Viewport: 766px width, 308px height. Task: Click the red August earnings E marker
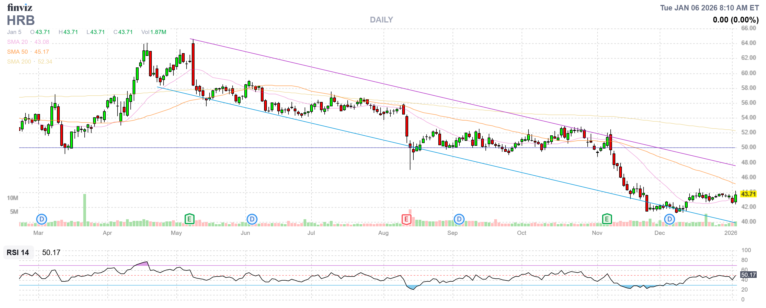[x=406, y=220]
